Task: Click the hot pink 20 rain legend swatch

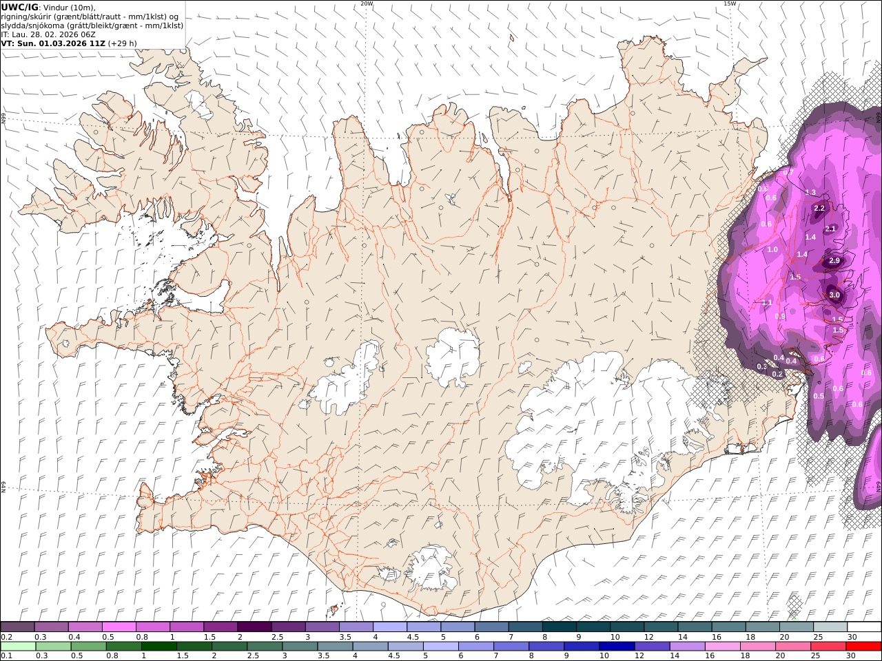Action: [x=792, y=647]
